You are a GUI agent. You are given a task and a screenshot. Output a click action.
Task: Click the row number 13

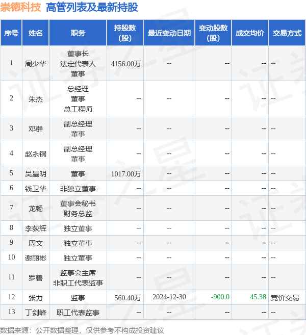click(x=11, y=312)
